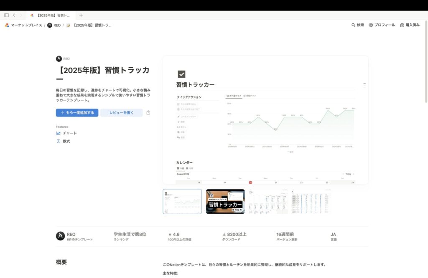Select the first preview thumbnail
The height and width of the screenshot is (278, 428).
tap(182, 201)
